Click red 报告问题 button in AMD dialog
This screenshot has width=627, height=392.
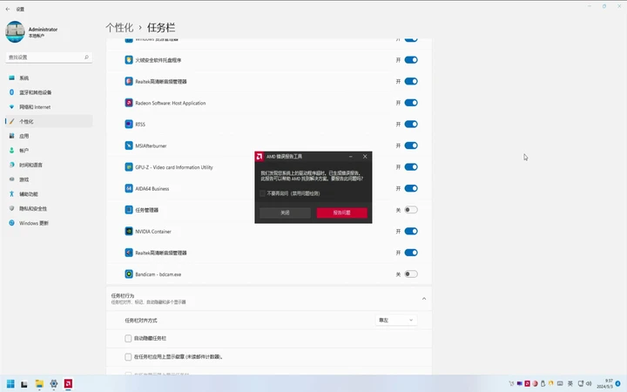pyautogui.click(x=342, y=213)
